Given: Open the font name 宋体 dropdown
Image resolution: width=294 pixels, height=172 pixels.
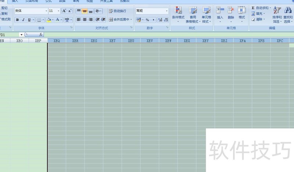Looking at the screenshot, I should 46,11.
